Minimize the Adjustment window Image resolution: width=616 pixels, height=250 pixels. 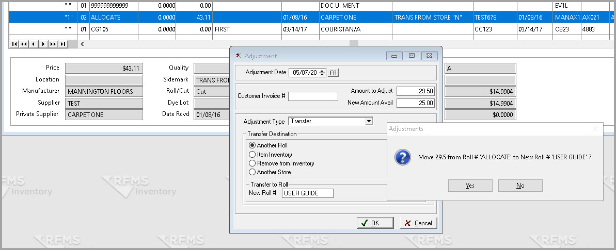click(394, 56)
